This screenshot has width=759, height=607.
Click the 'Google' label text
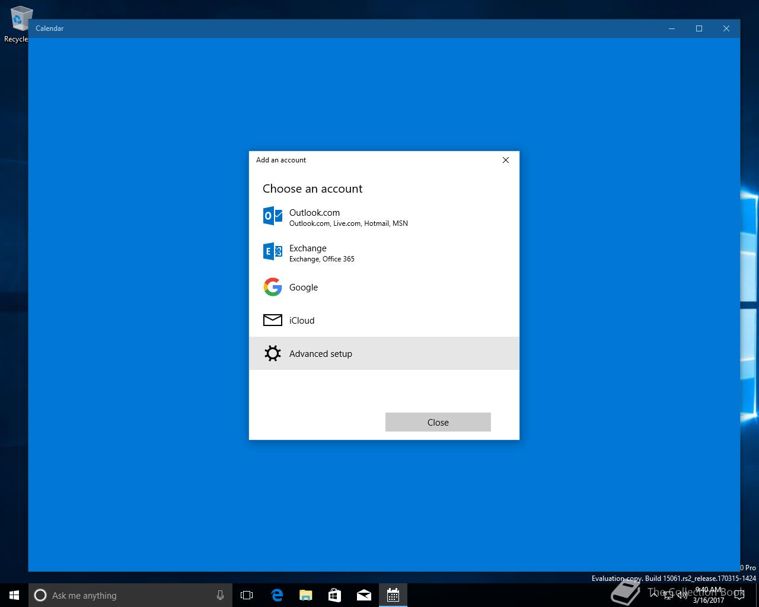pyautogui.click(x=304, y=287)
